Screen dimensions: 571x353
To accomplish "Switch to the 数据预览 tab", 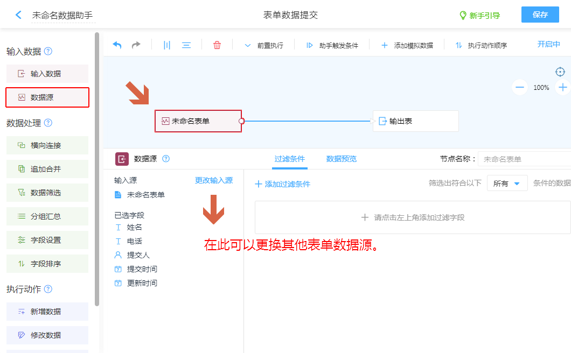I will 341,159.
